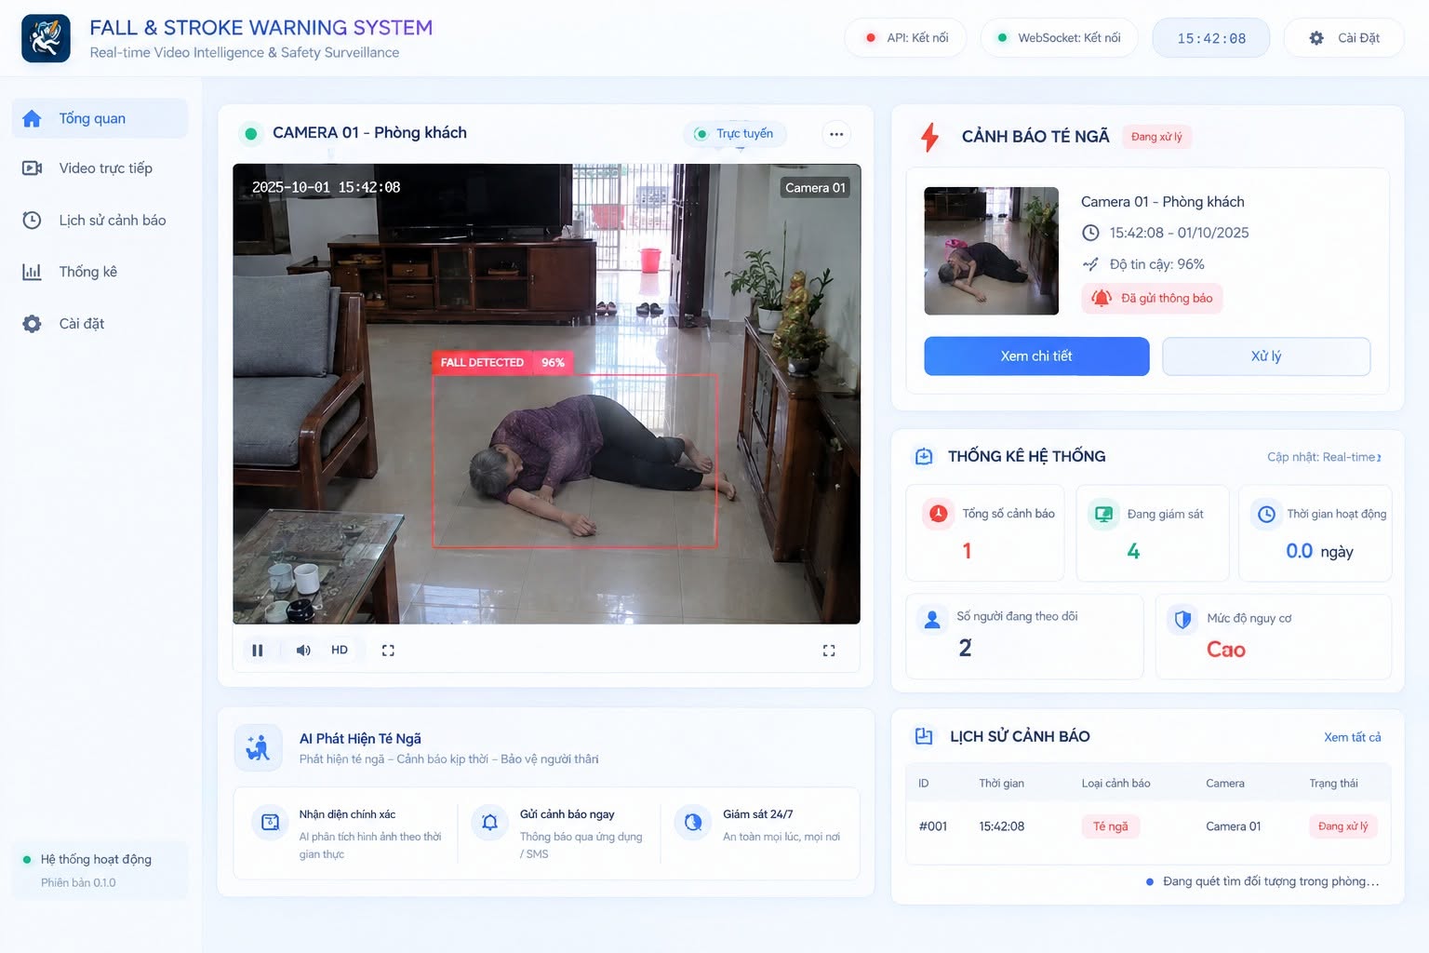Pause the Camera 01 video feed

pos(258,651)
